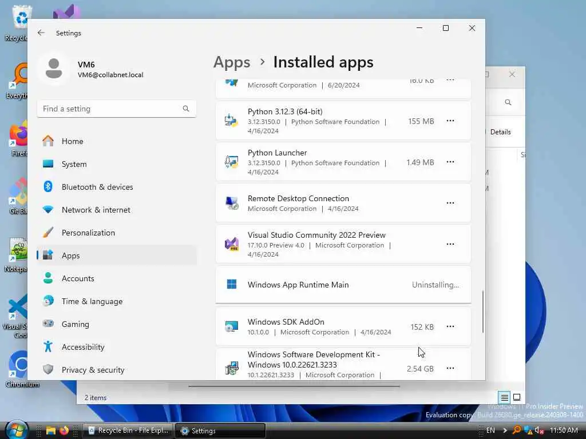Click the Personalization paintbrush icon

[x=48, y=232]
